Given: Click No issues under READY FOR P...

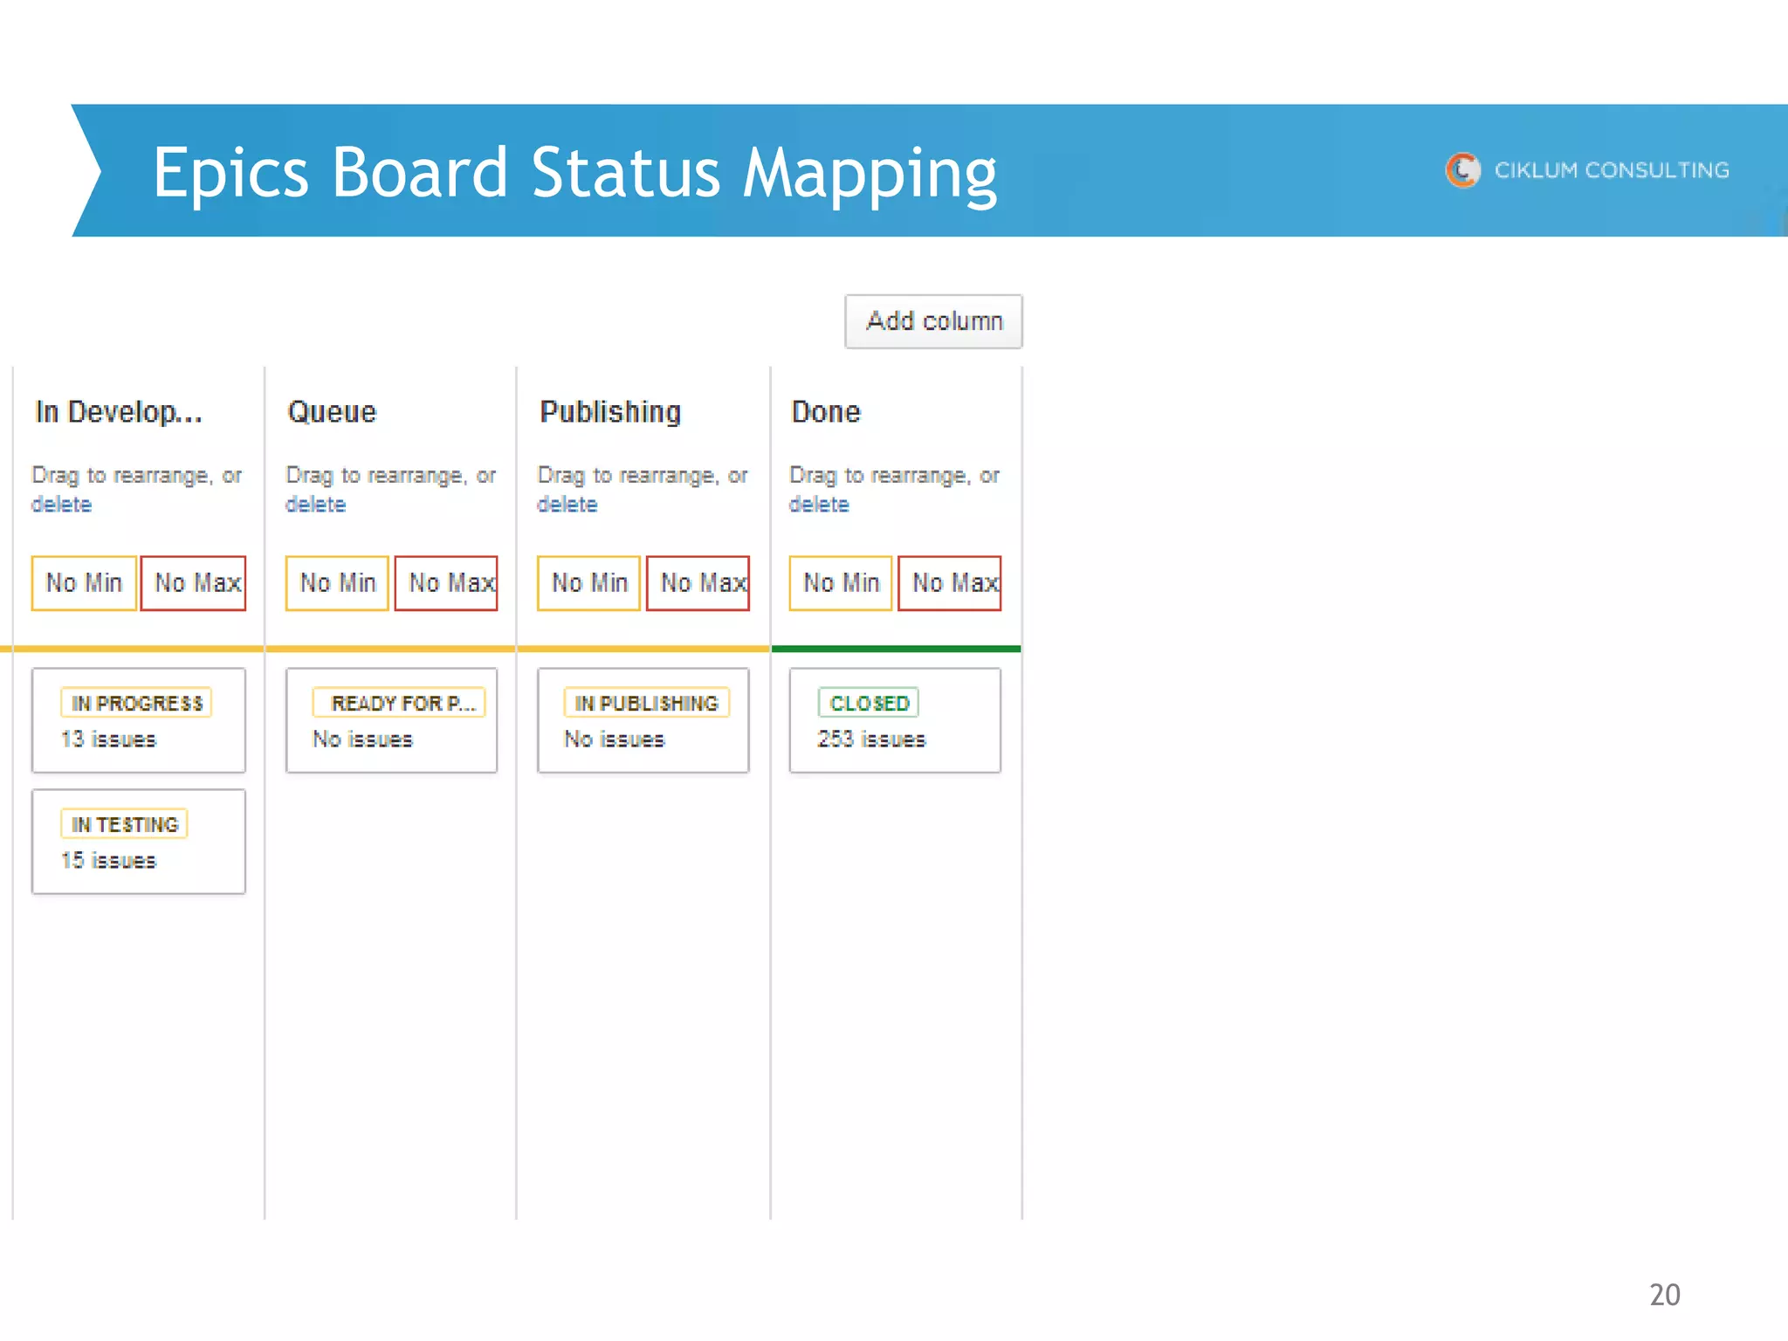Looking at the screenshot, I should coord(362,739).
